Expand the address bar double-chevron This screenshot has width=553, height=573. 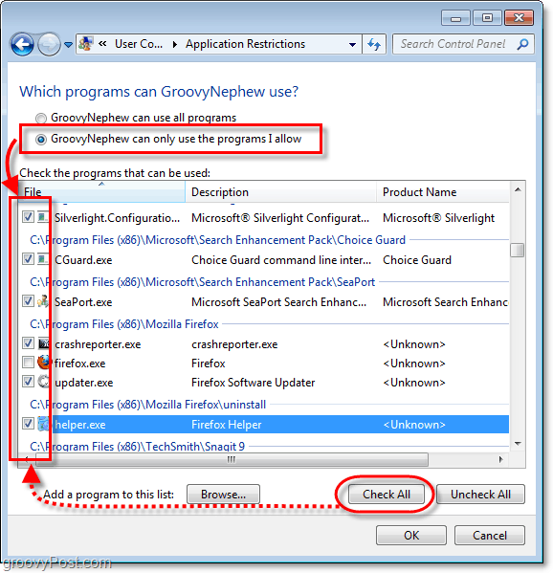(102, 44)
